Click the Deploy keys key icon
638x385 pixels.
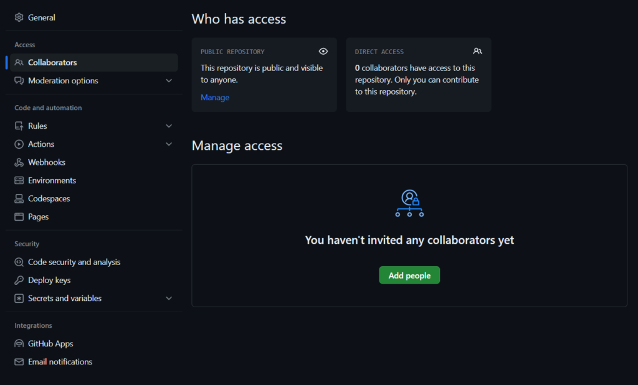pyautogui.click(x=18, y=280)
